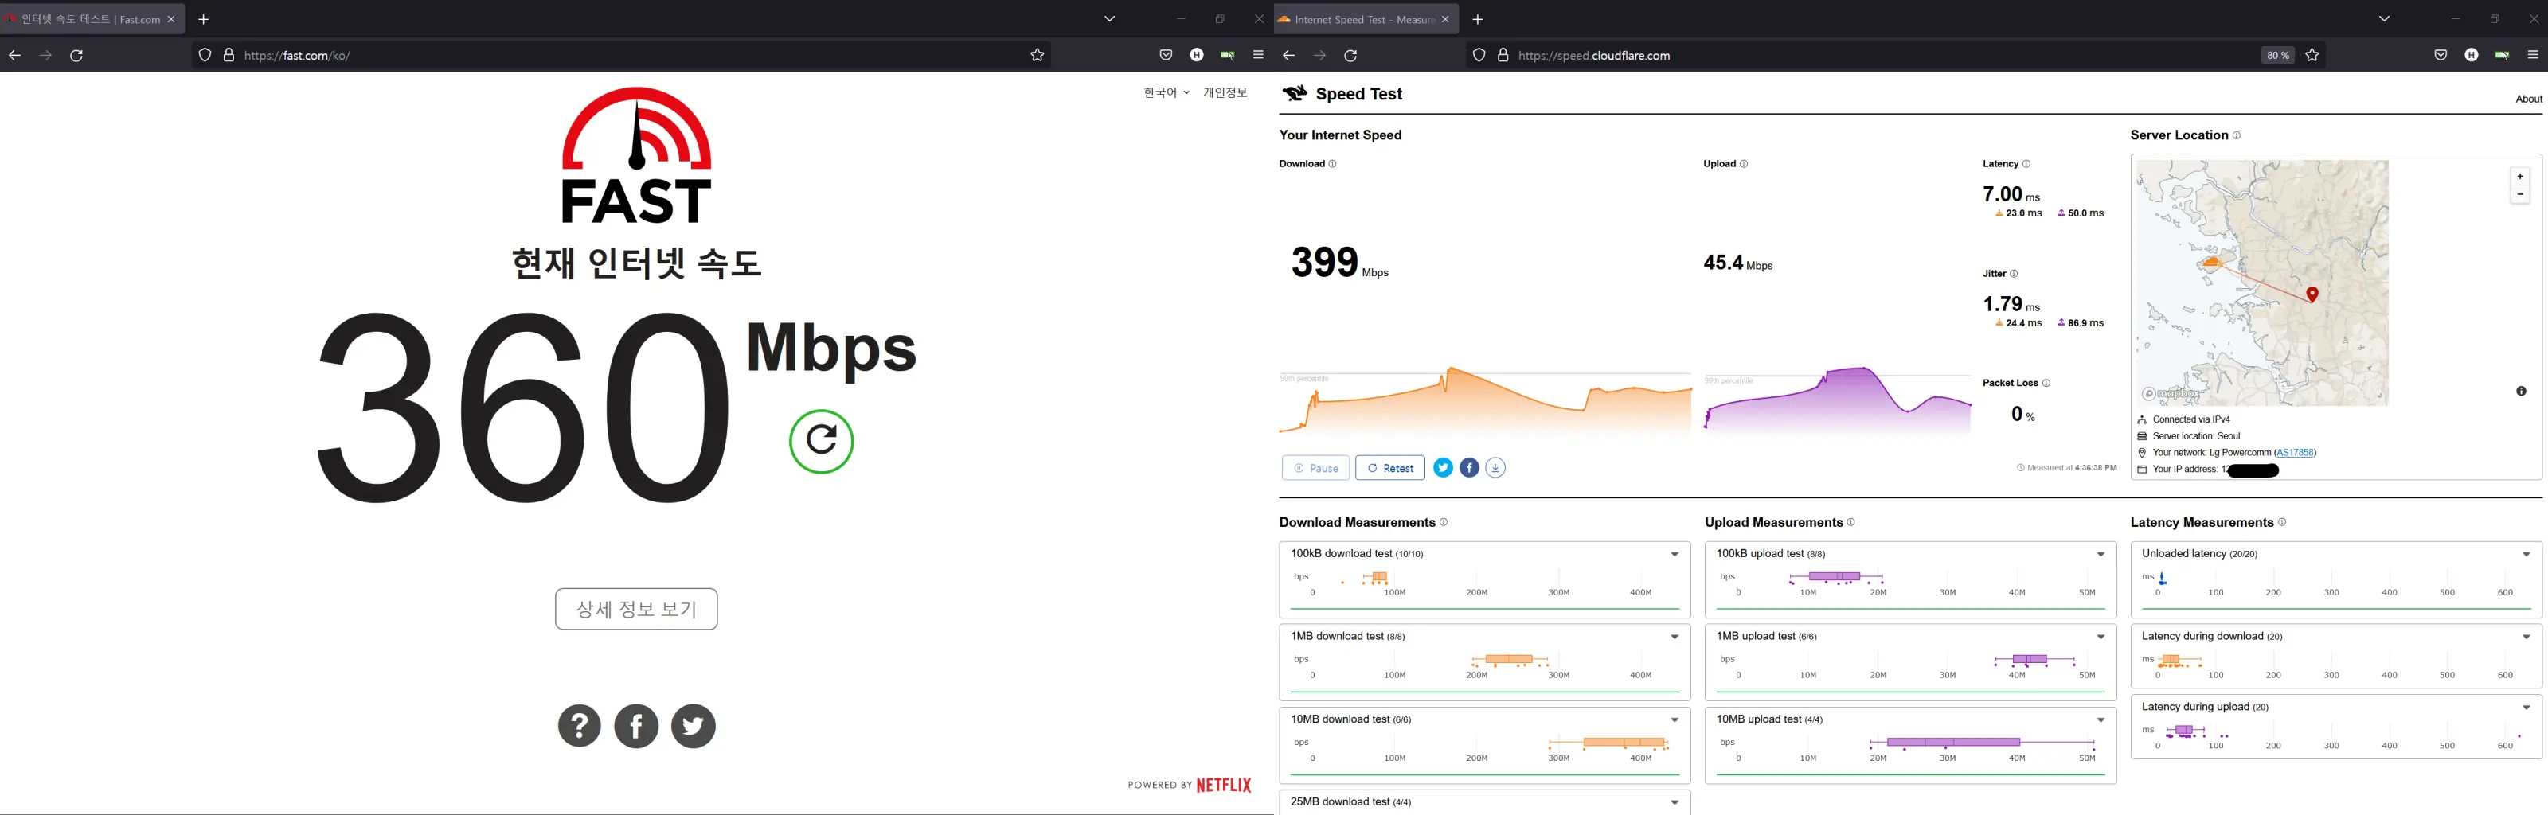Open the About link
The width and height of the screenshot is (2548, 815).
2528,99
